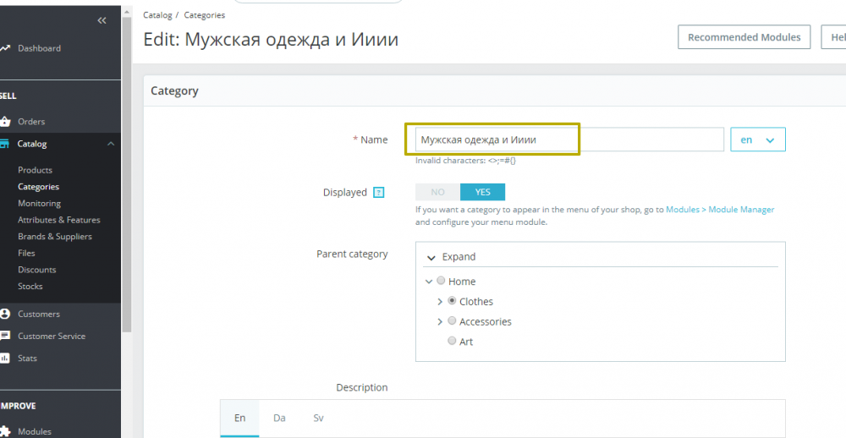Collapse the Catalog menu chevron
846x438 pixels.
[x=111, y=144]
